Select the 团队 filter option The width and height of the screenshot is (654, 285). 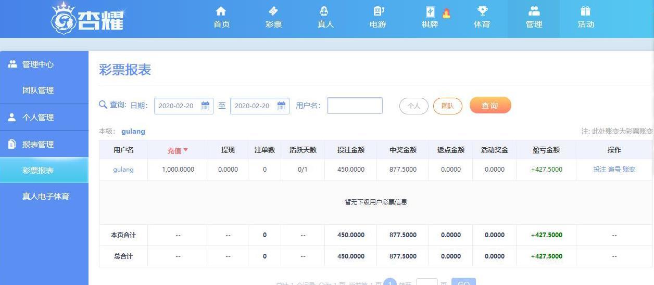[x=447, y=106]
